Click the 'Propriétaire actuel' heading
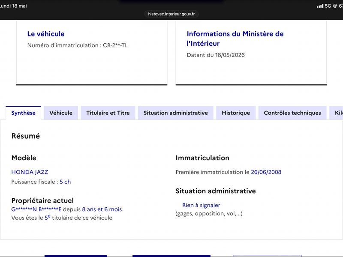The image size is (343, 257). point(42,200)
